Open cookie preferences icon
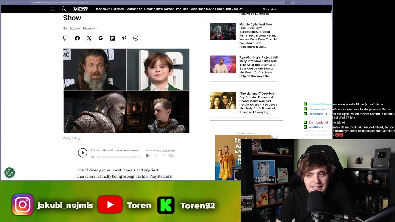Screen dimensions: 395x222 pos(10,172)
